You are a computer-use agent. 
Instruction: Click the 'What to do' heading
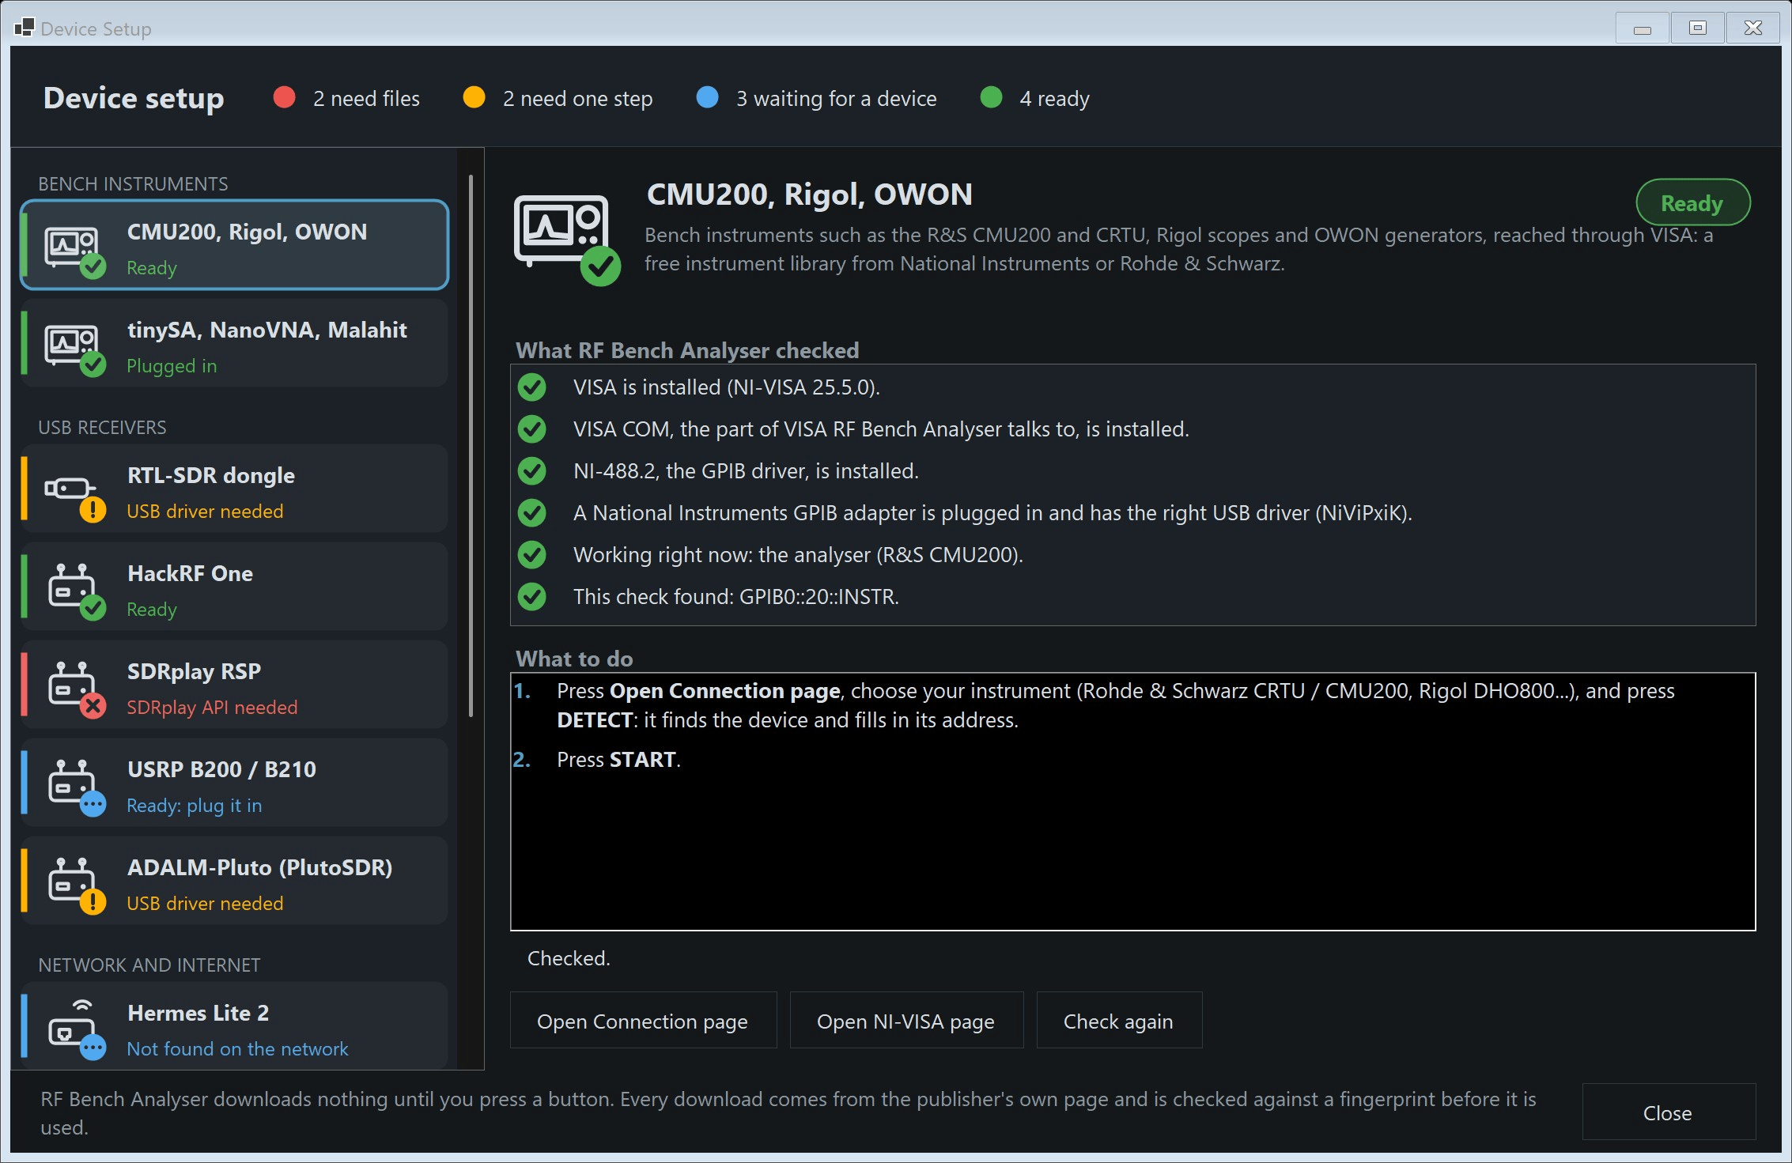click(x=574, y=659)
